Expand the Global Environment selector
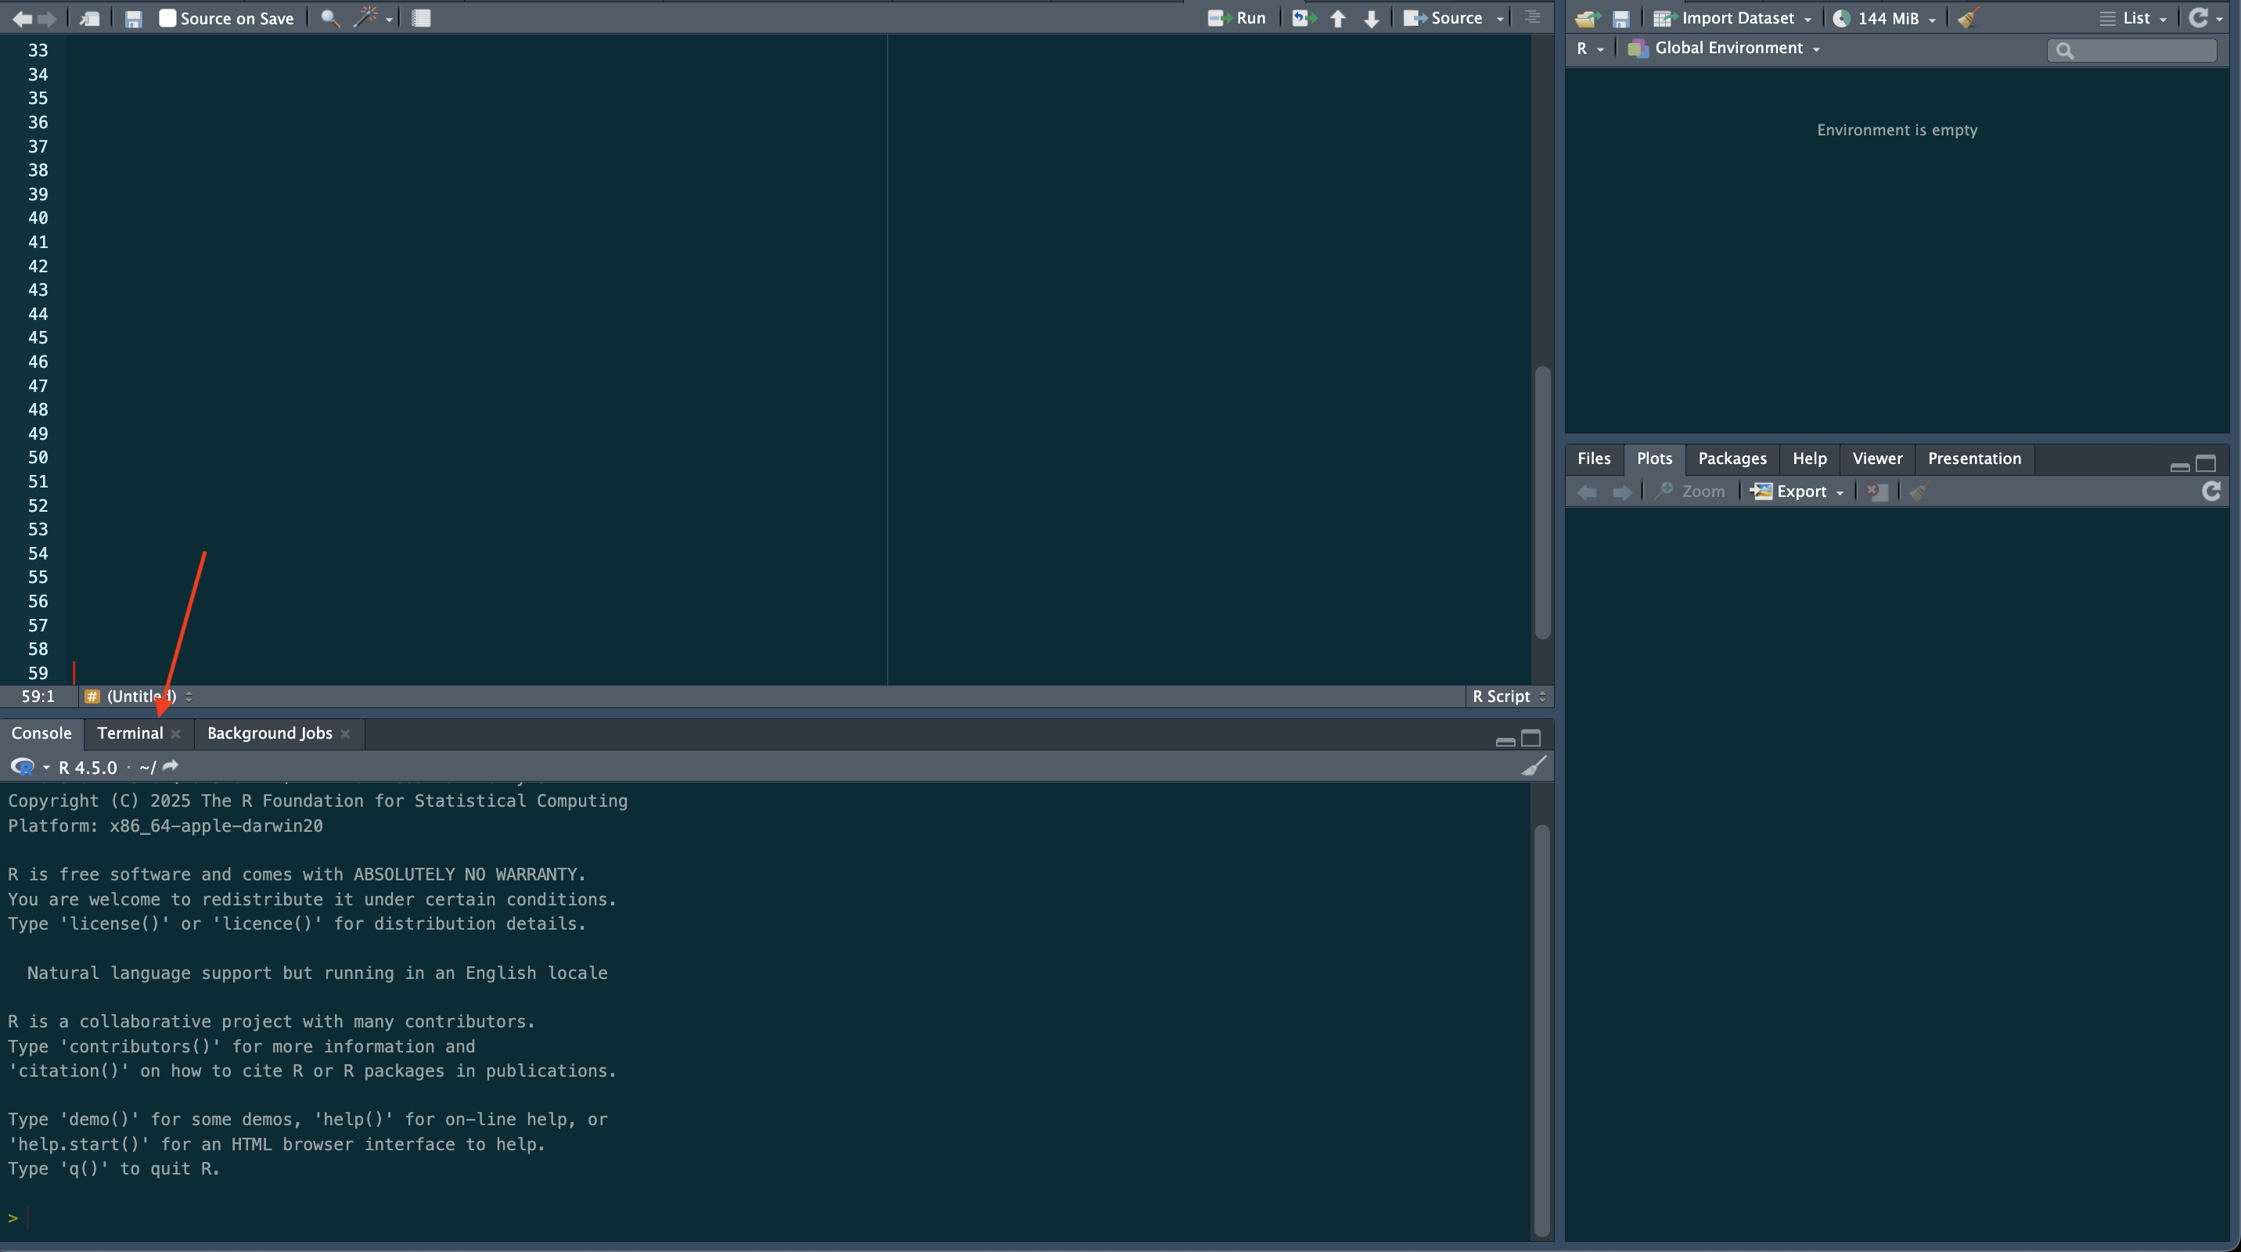 [x=1728, y=49]
